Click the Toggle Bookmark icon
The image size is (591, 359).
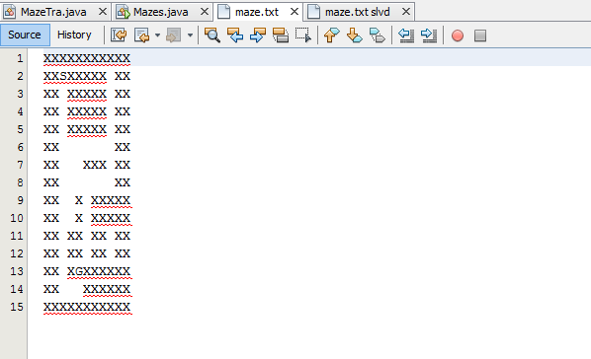(378, 36)
